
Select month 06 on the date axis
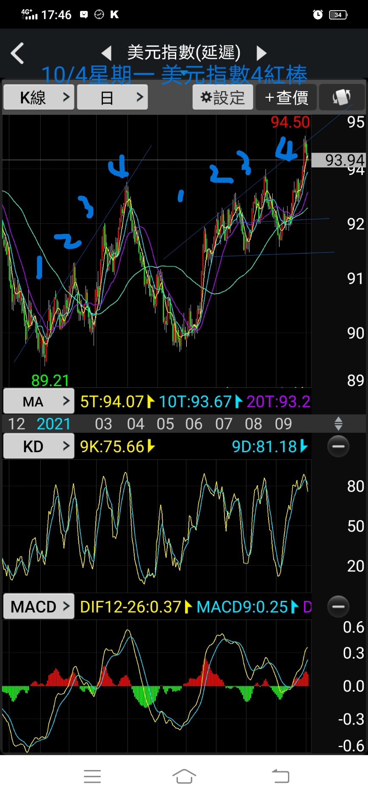(194, 424)
